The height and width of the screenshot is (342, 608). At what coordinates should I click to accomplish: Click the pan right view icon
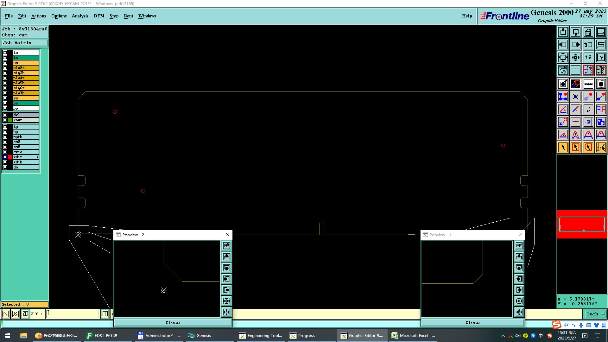tap(576, 45)
